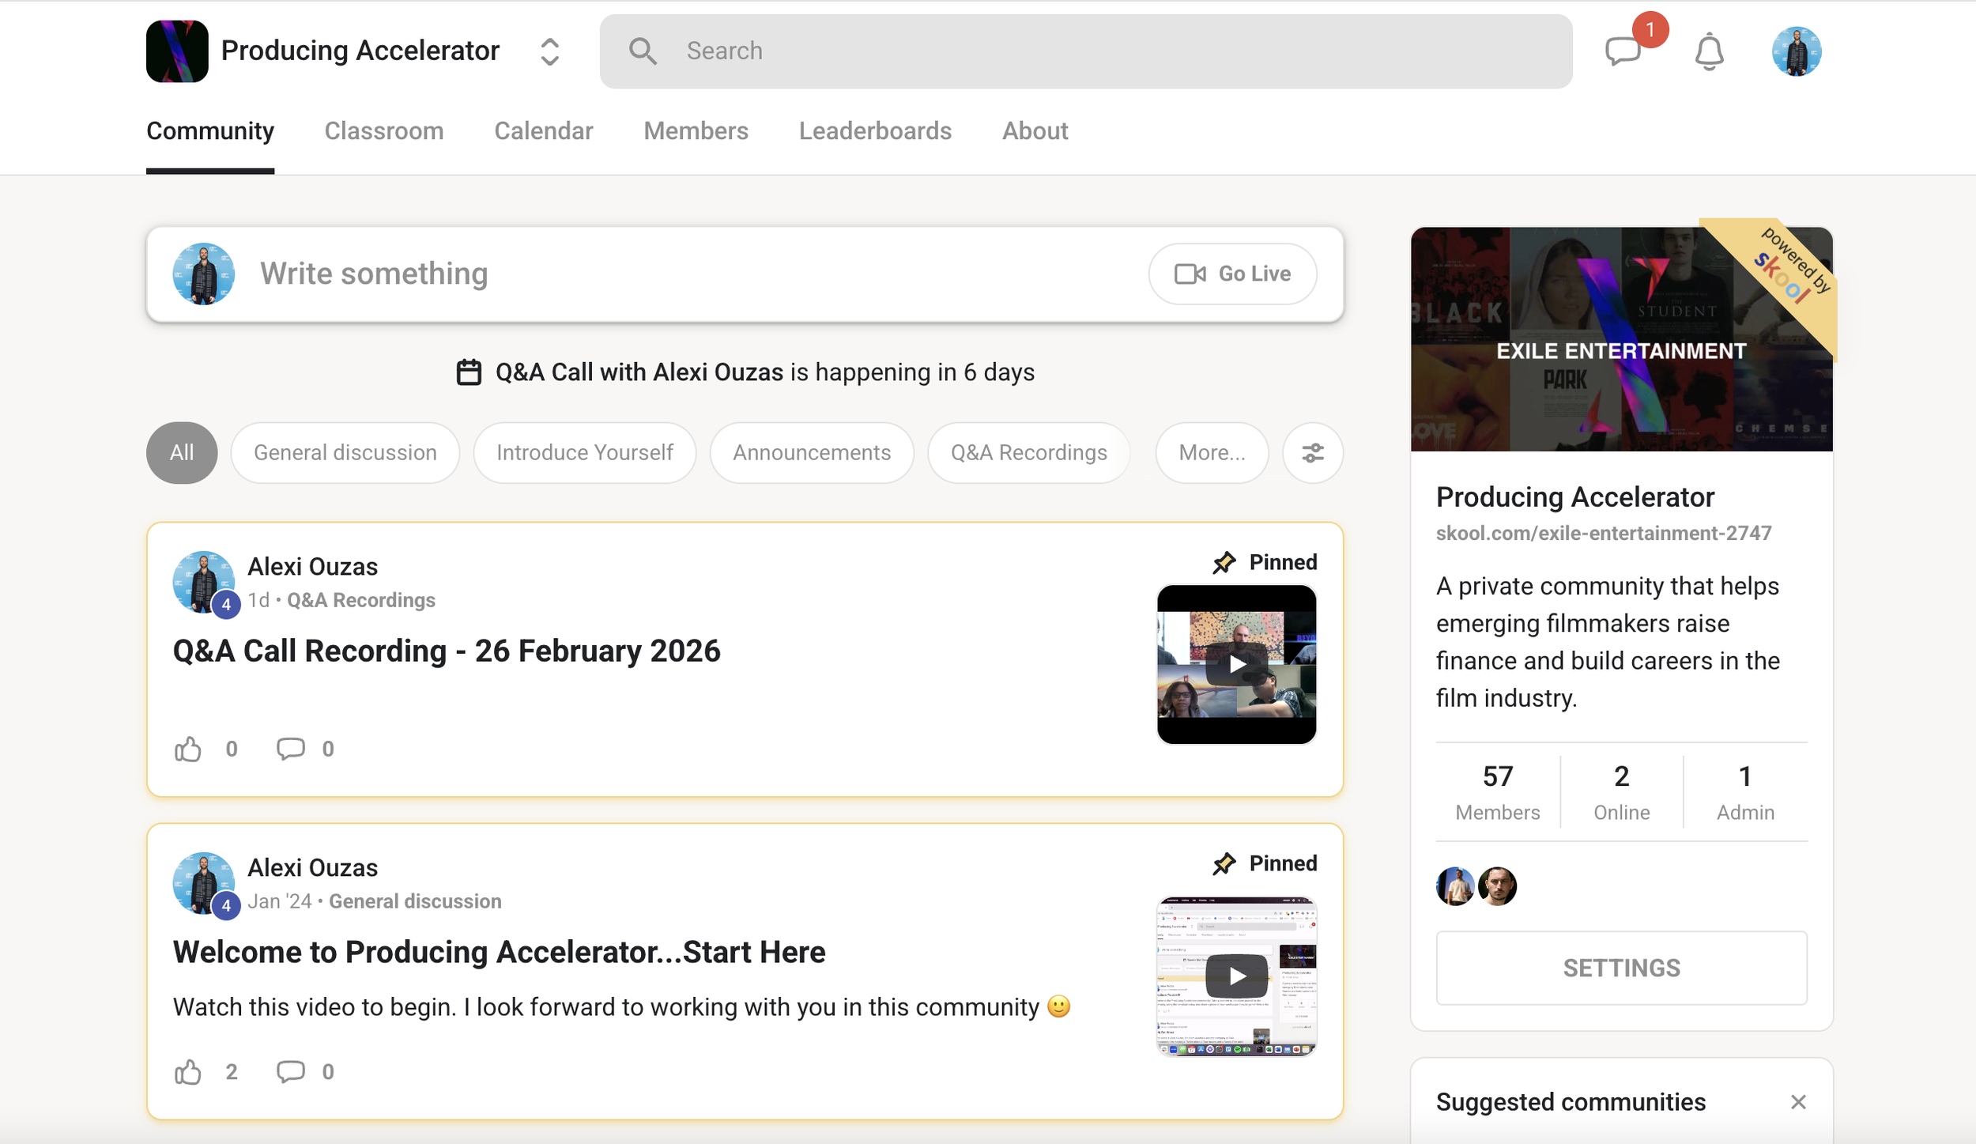Expand the community switcher chevrons
The height and width of the screenshot is (1144, 1976).
tap(549, 52)
